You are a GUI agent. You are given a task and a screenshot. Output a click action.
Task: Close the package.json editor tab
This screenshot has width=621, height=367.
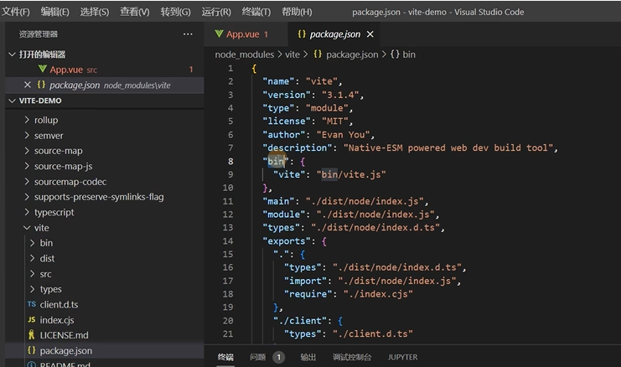click(x=370, y=34)
